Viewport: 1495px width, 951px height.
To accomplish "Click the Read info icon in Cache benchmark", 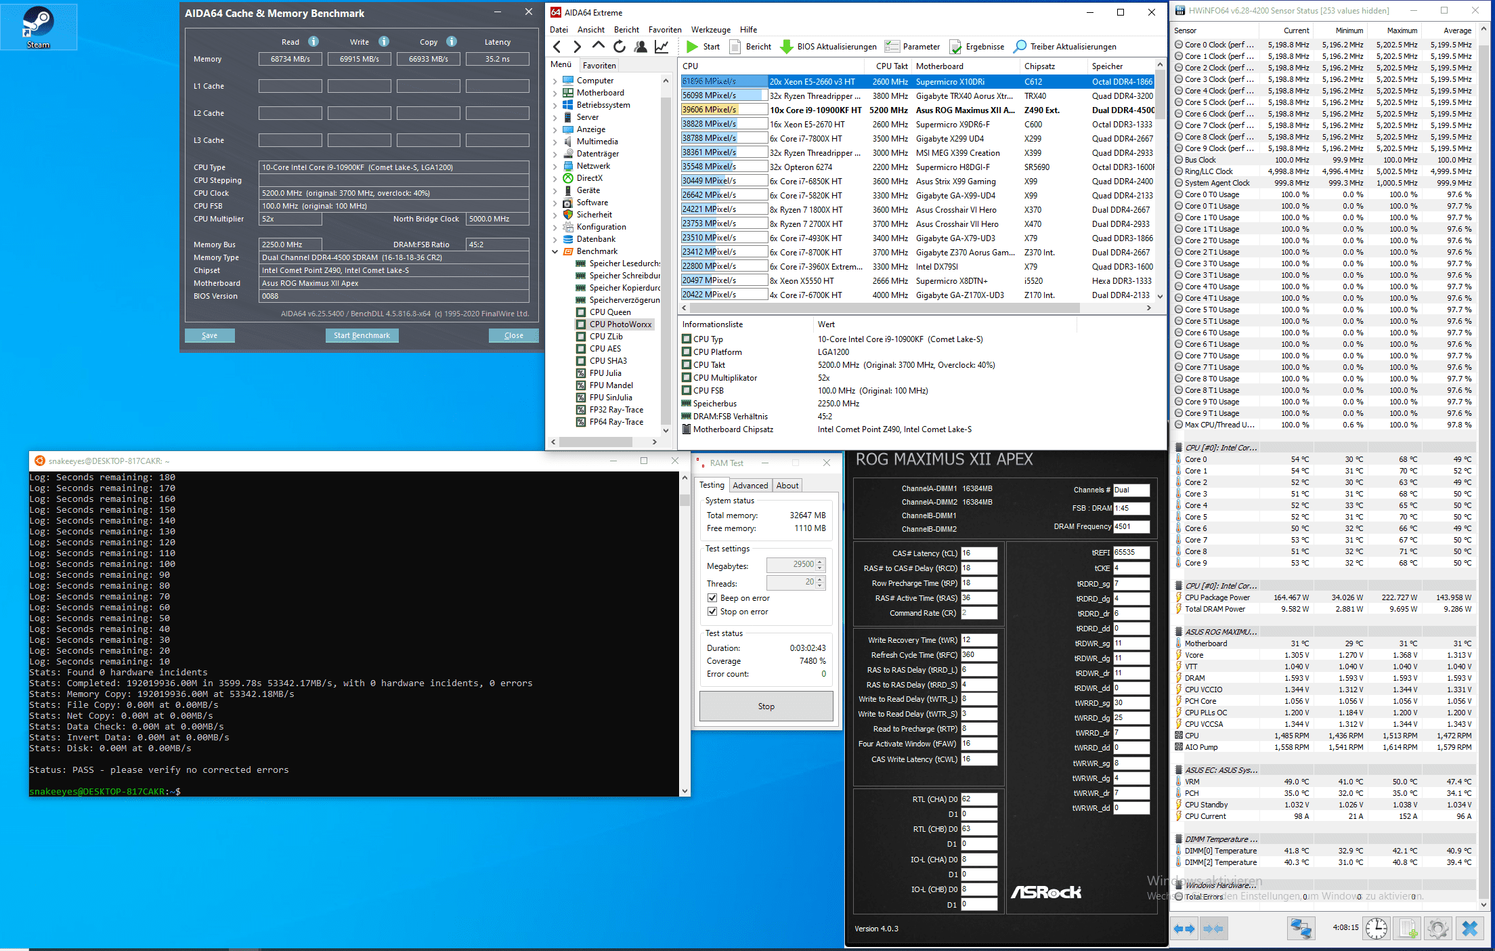I will click(x=313, y=41).
